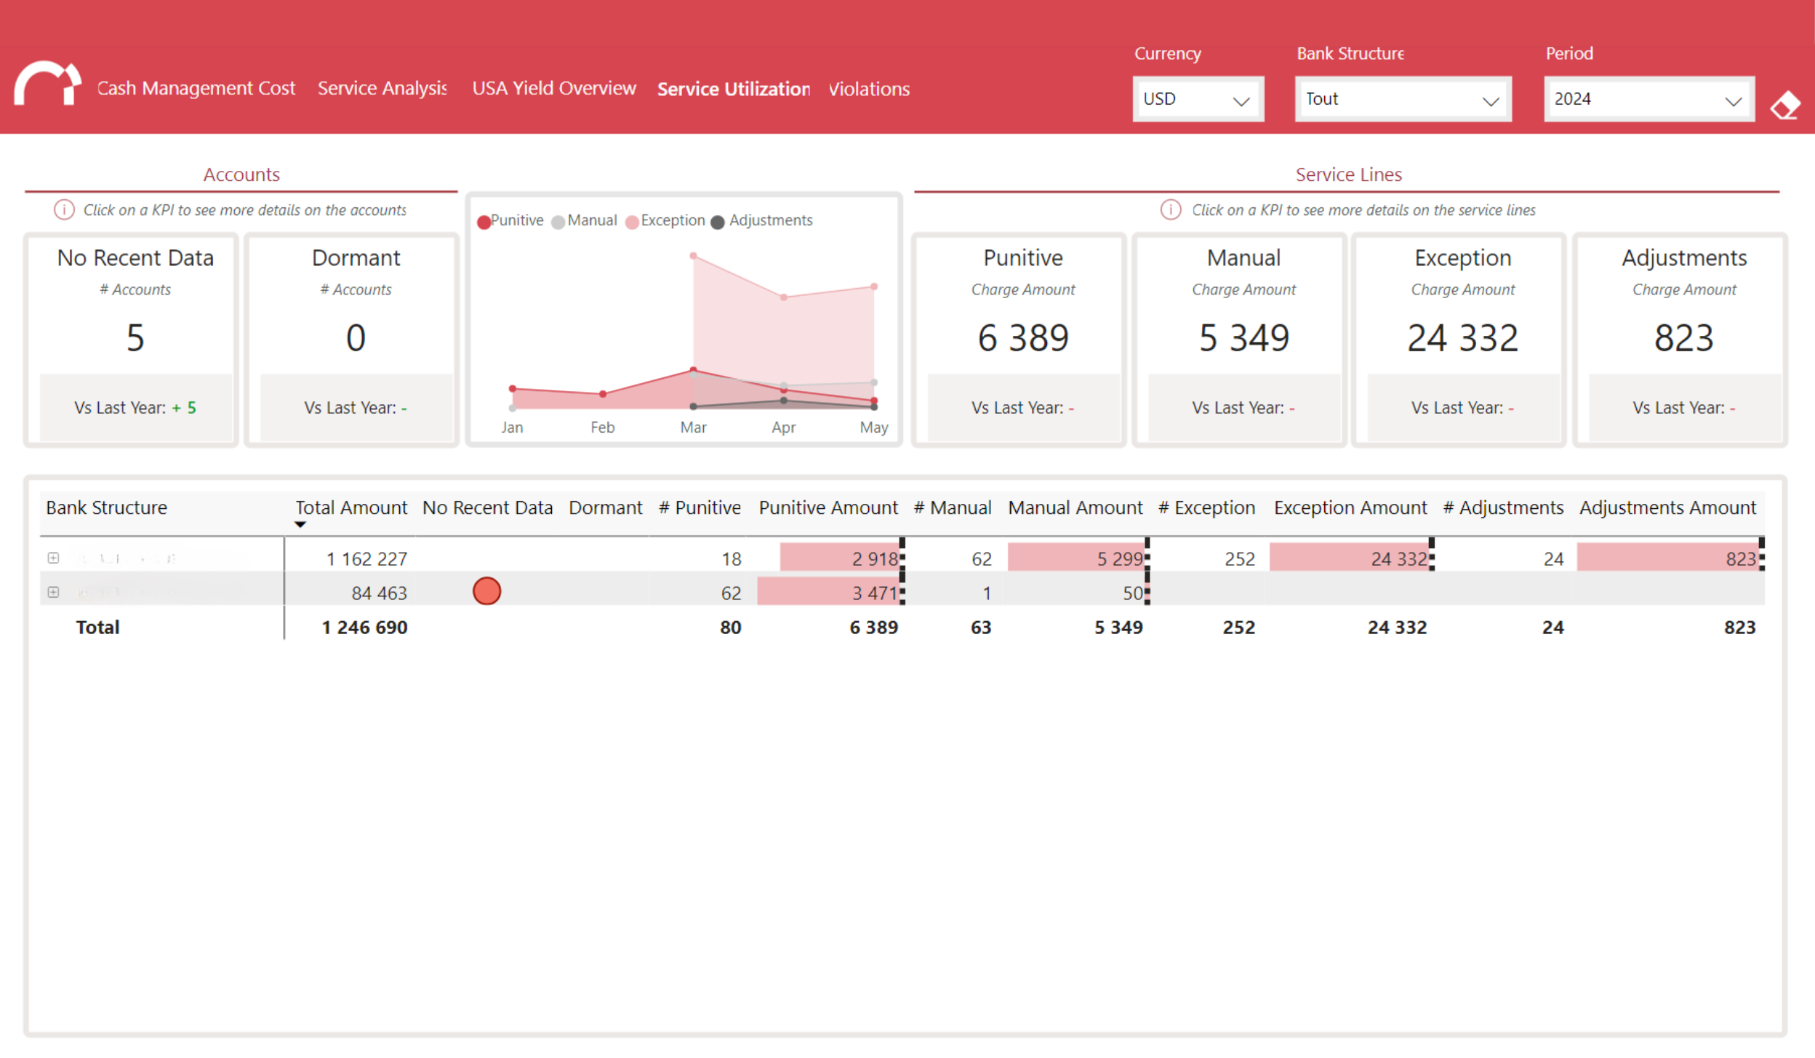This screenshot has height=1058, width=1815.
Task: Expand the first Bank Structure row
Action: pos(53,558)
